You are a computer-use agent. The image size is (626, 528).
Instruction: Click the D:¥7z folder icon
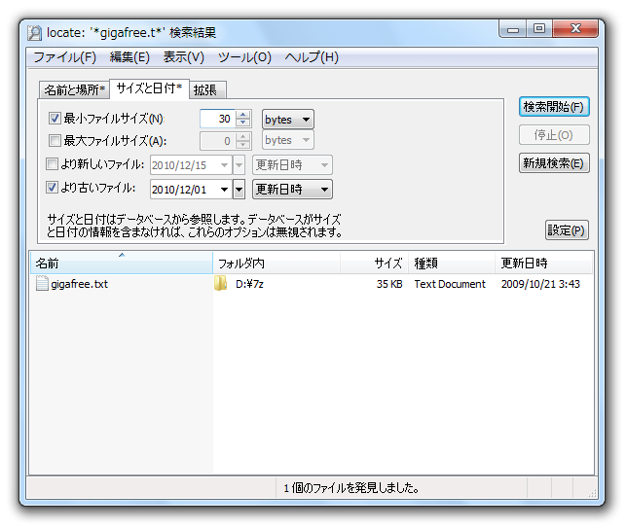pos(220,283)
